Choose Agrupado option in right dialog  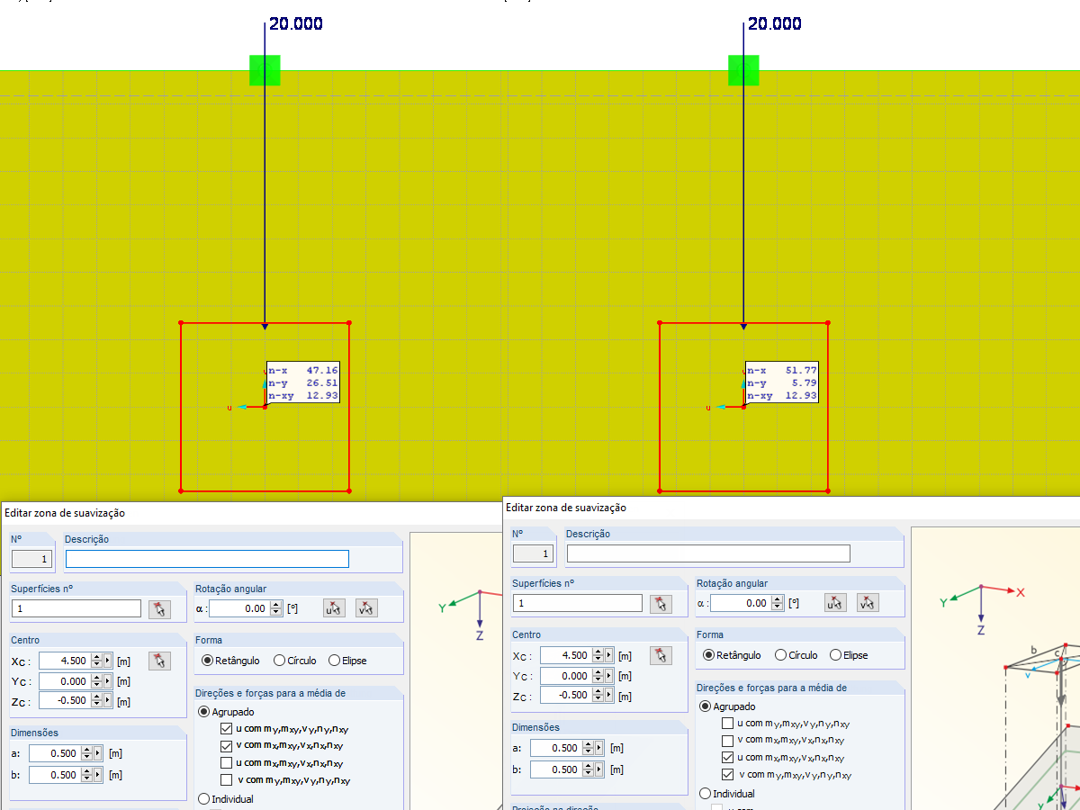728,706
